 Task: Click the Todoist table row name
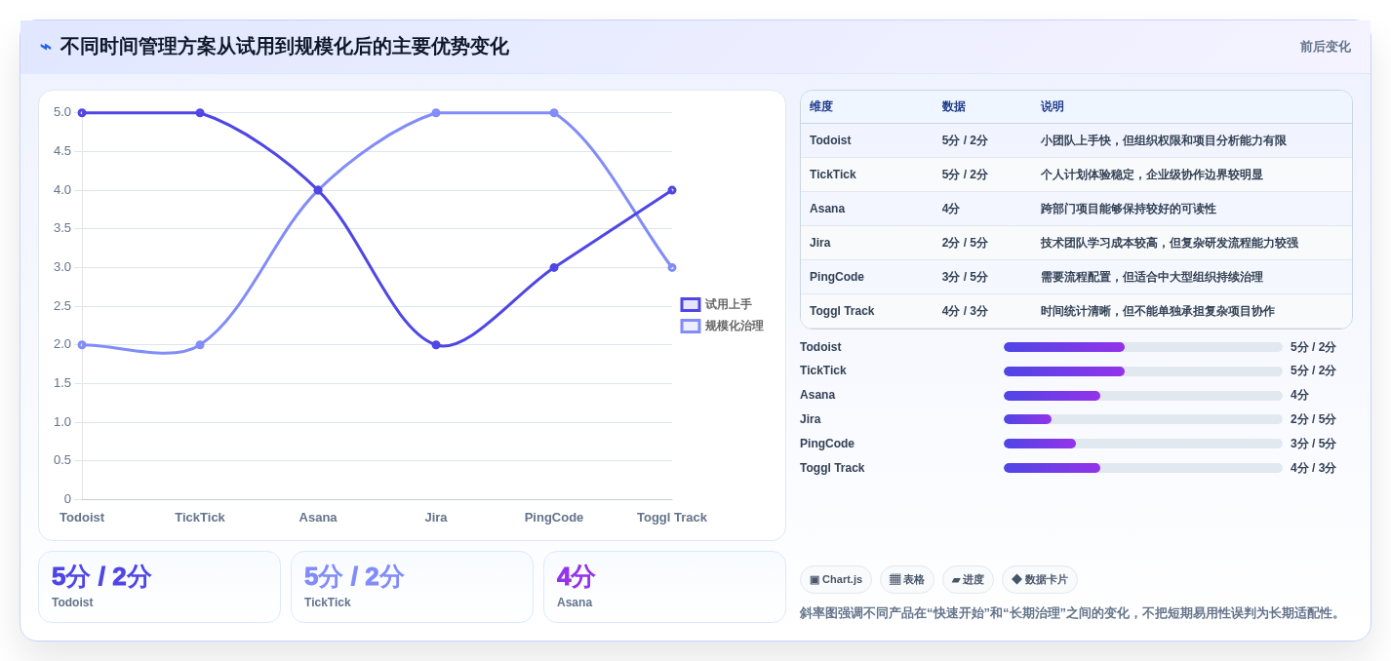tap(830, 140)
